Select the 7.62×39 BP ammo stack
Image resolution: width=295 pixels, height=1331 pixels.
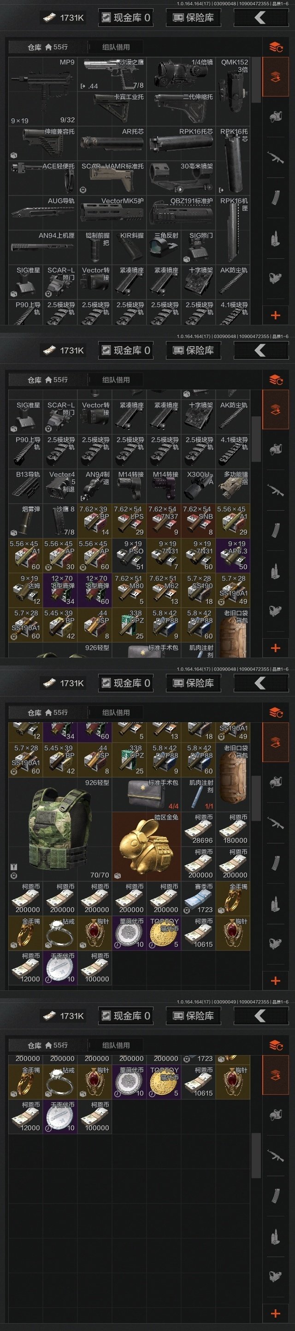pyautogui.click(x=95, y=520)
